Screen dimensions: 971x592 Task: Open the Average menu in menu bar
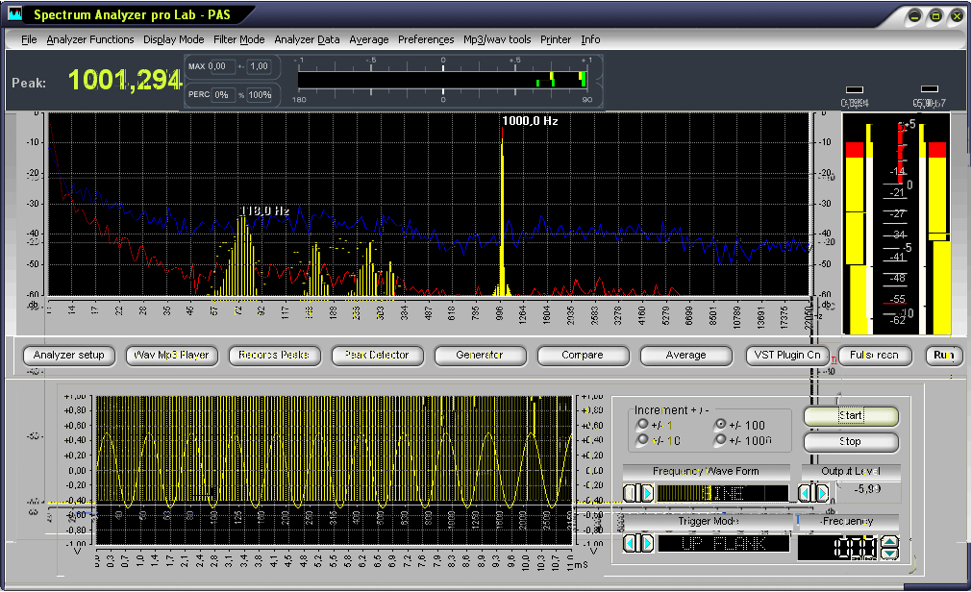point(369,39)
